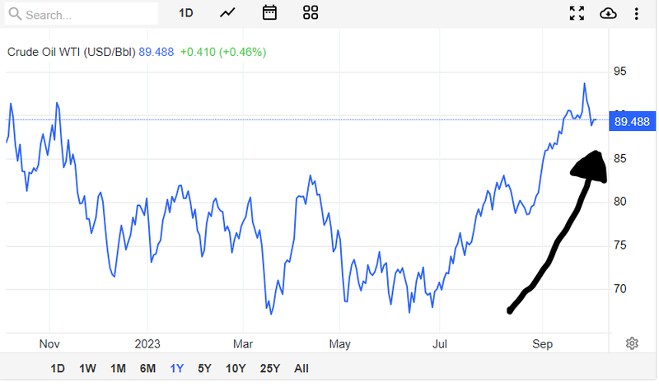Click the Crude Oil WTI (USD/Bbl) title
This screenshot has height=387, width=659.
(x=72, y=53)
